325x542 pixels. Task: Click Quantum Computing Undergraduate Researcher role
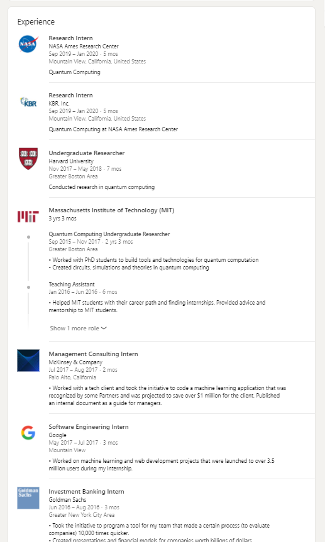tap(109, 234)
